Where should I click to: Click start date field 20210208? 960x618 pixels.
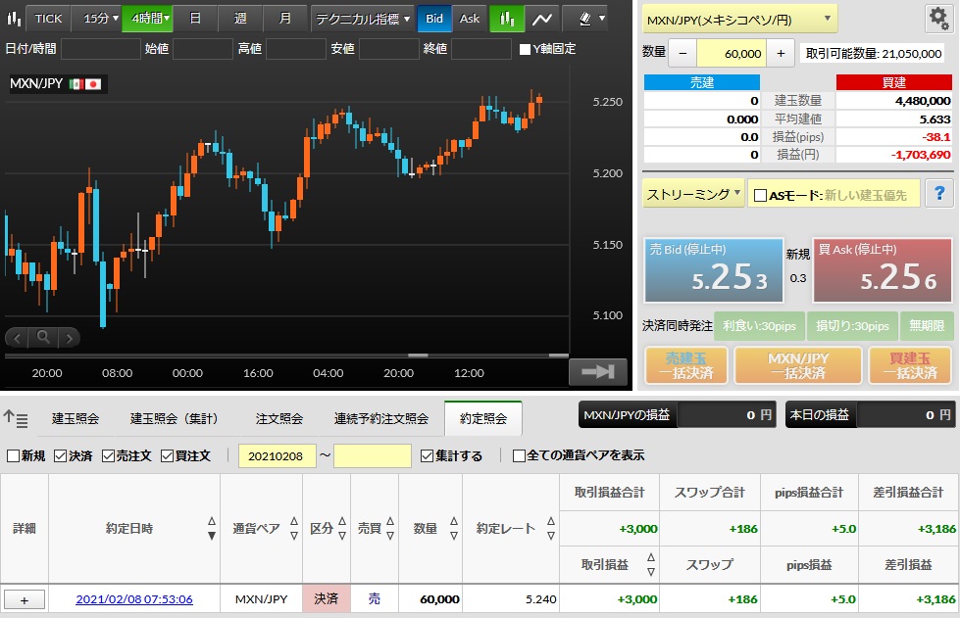pyautogui.click(x=278, y=456)
